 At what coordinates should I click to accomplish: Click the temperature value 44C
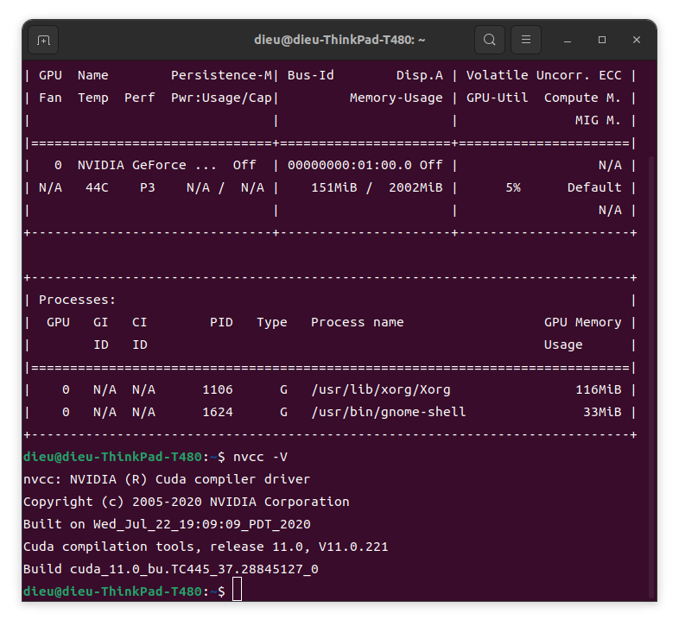pos(97,187)
